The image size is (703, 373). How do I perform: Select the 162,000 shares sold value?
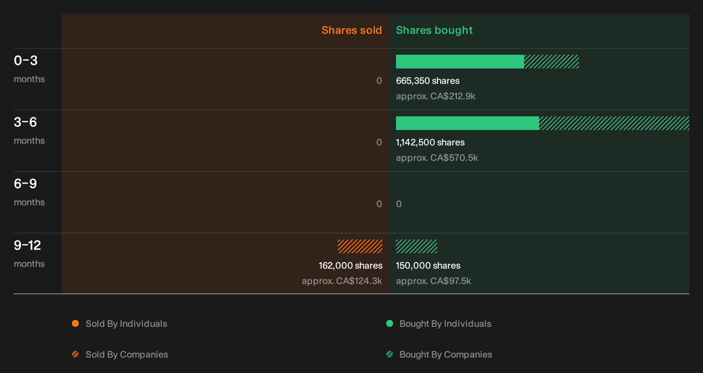351,266
